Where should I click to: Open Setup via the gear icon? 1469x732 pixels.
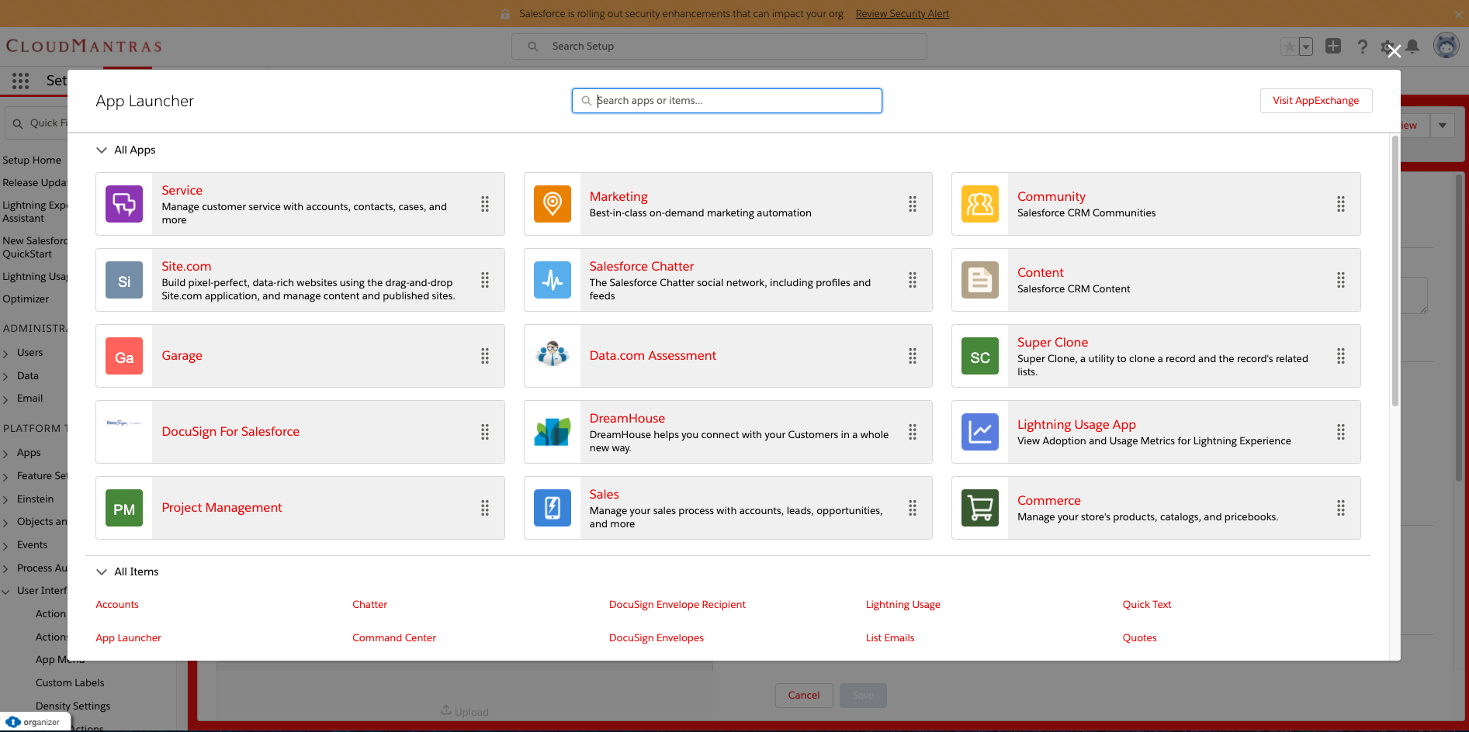pyautogui.click(x=1388, y=47)
